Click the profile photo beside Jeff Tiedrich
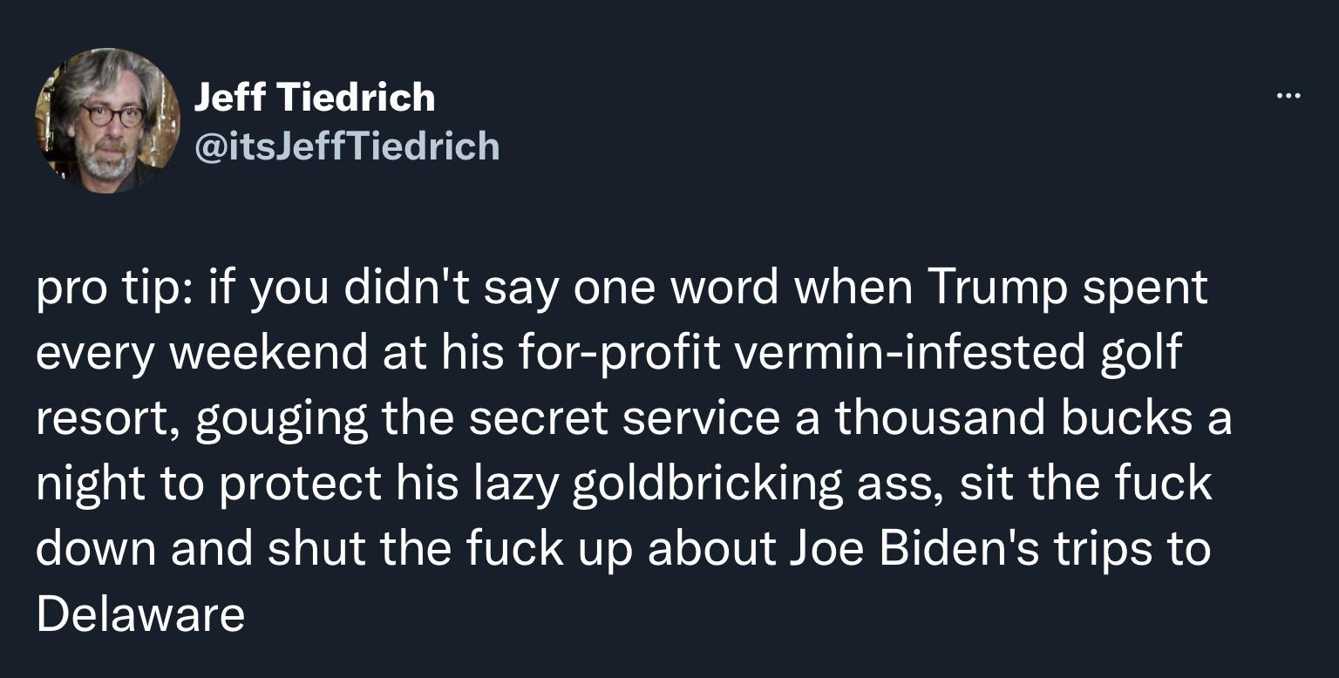Viewport: 1339px width, 678px height. click(107, 121)
